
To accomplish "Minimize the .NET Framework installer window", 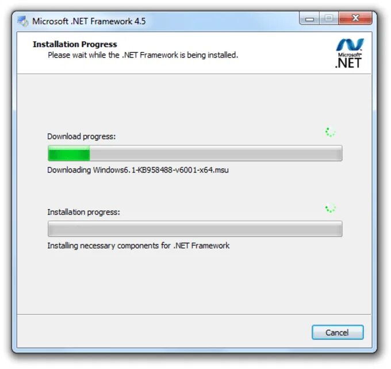I will tap(309, 19).
